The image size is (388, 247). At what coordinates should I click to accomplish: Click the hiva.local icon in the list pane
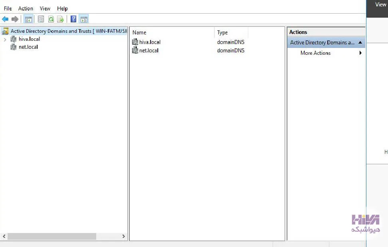click(x=135, y=42)
